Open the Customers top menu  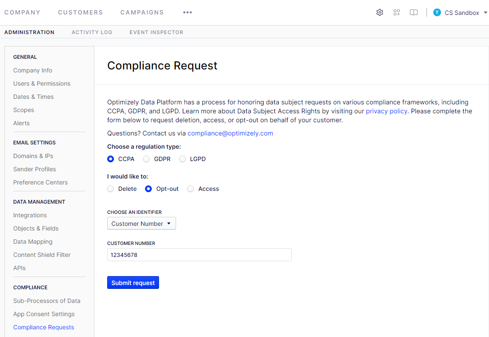[80, 12]
